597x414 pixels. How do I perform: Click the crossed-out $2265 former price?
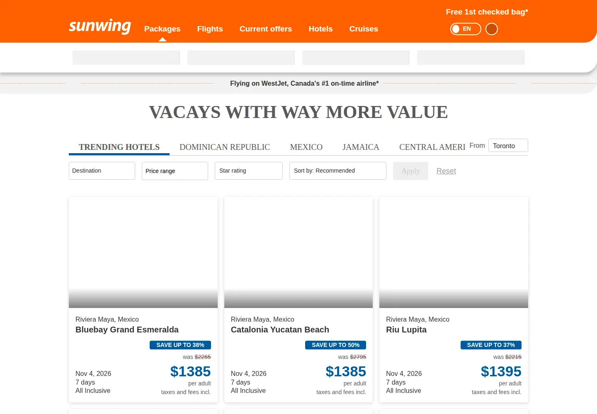click(x=203, y=357)
